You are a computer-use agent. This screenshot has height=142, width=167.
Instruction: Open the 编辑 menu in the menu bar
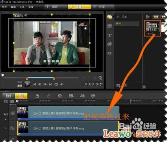(x=13, y=7)
